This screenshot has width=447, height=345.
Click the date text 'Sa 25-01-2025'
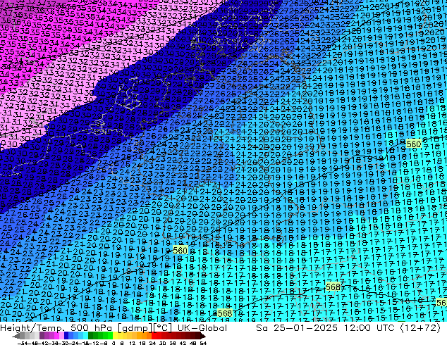coord(297,328)
